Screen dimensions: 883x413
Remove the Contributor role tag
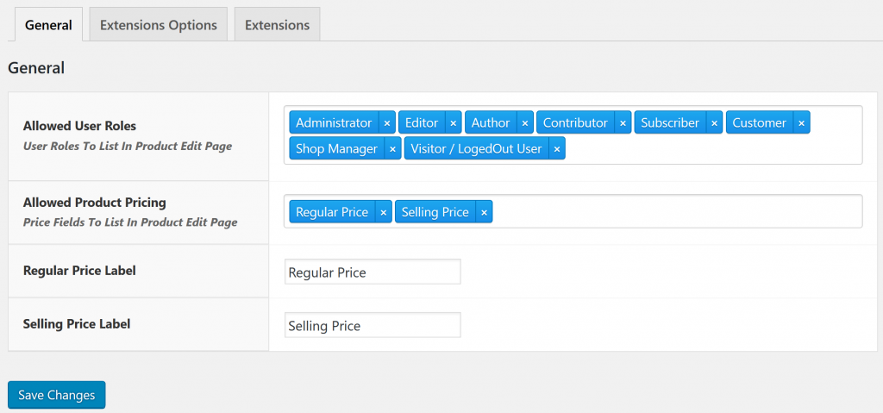(x=622, y=123)
